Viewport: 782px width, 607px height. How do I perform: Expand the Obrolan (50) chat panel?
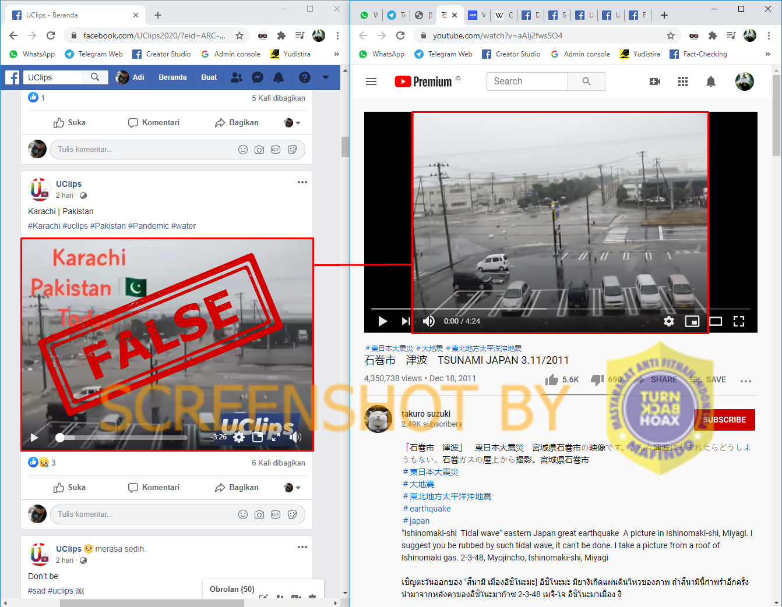tap(232, 589)
